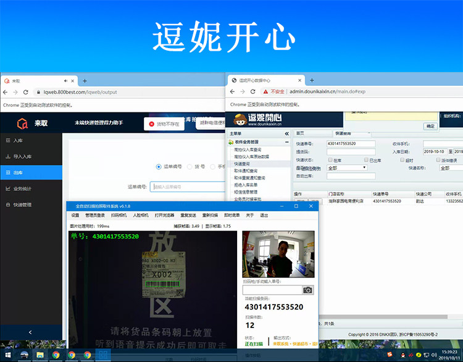
Task: Open 扫码相机 menu in scanning app
Action: 119,215
